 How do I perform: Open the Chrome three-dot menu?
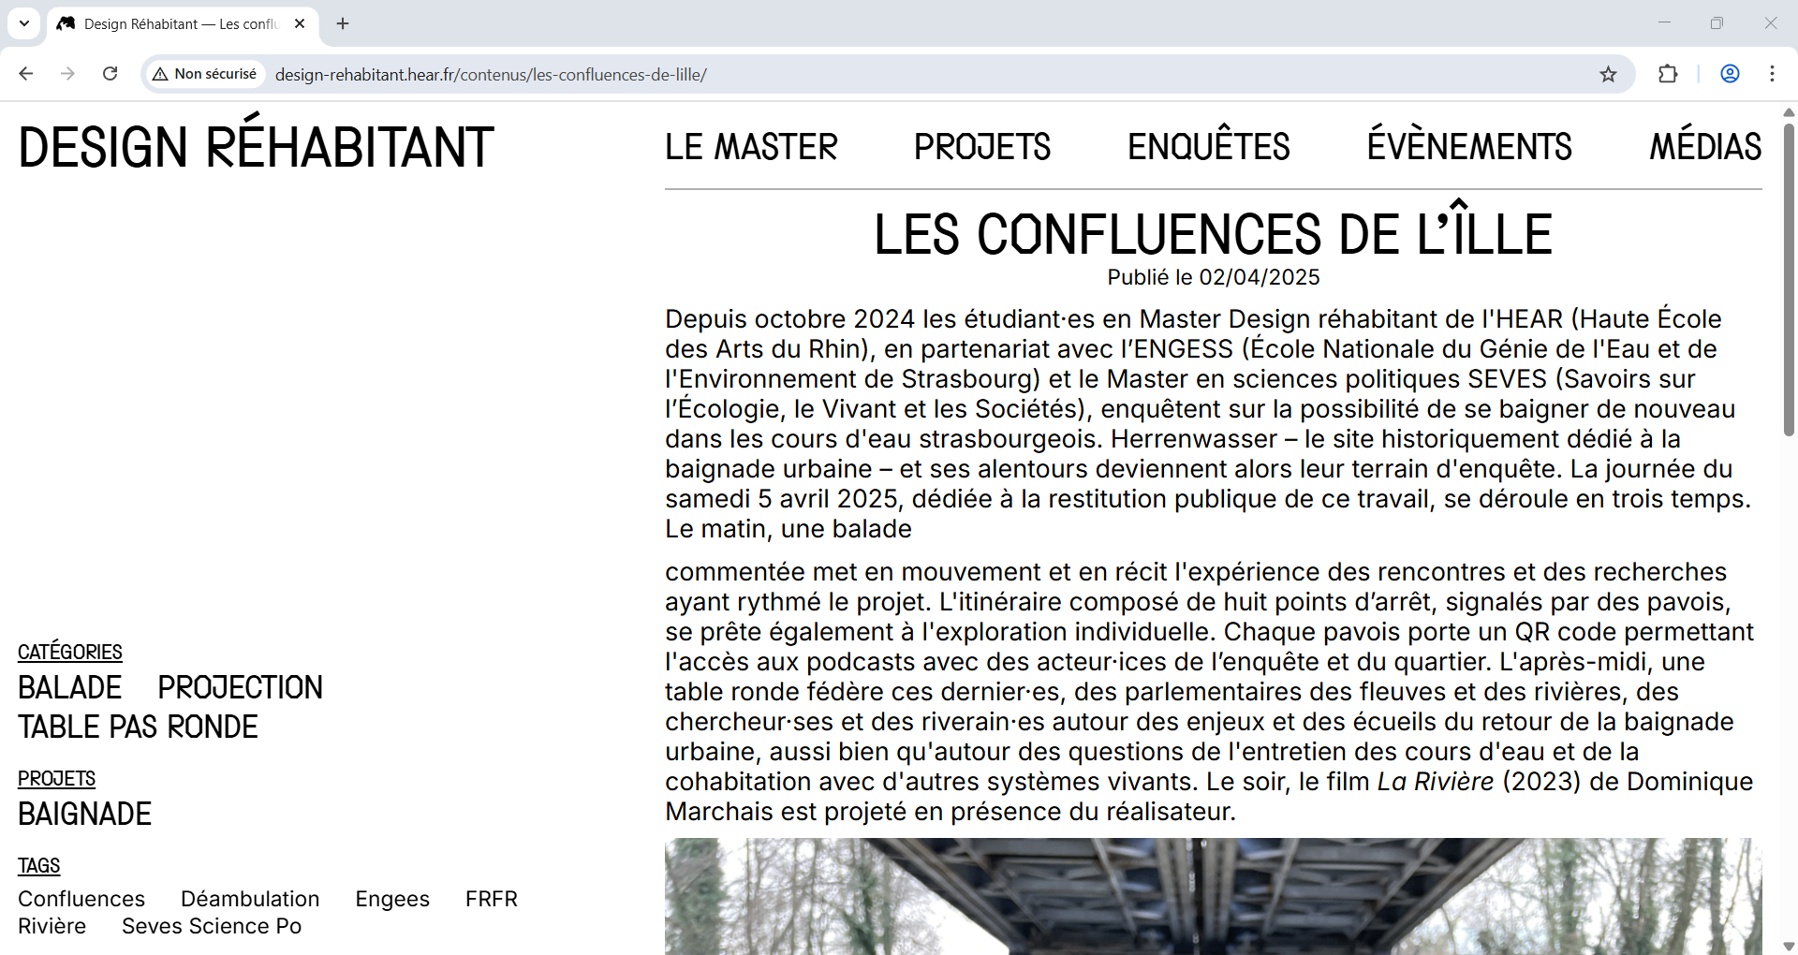pyautogui.click(x=1773, y=74)
